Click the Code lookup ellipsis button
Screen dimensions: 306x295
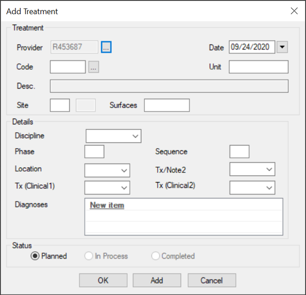[x=93, y=67]
